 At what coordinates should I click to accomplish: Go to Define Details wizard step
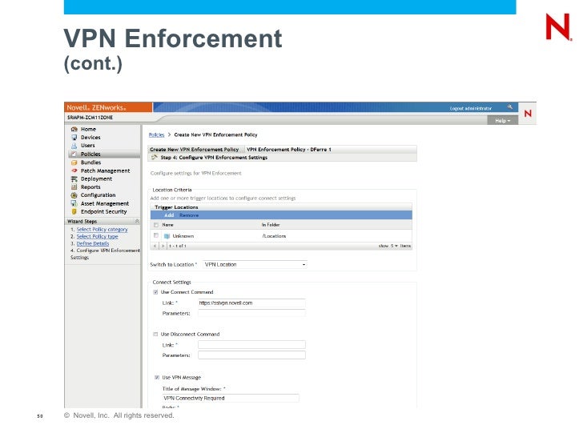click(x=93, y=244)
